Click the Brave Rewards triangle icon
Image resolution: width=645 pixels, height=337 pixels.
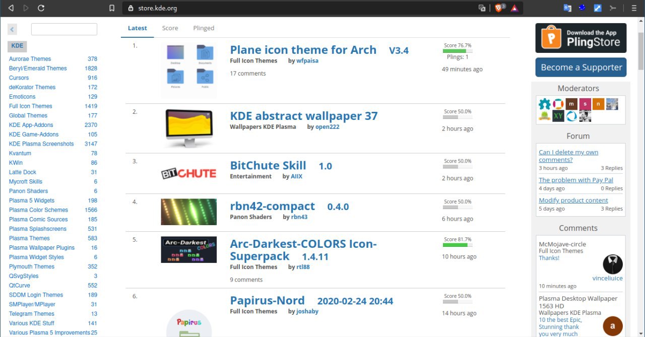tap(514, 8)
